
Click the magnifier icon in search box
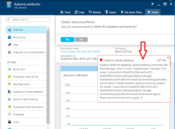click(8, 19)
